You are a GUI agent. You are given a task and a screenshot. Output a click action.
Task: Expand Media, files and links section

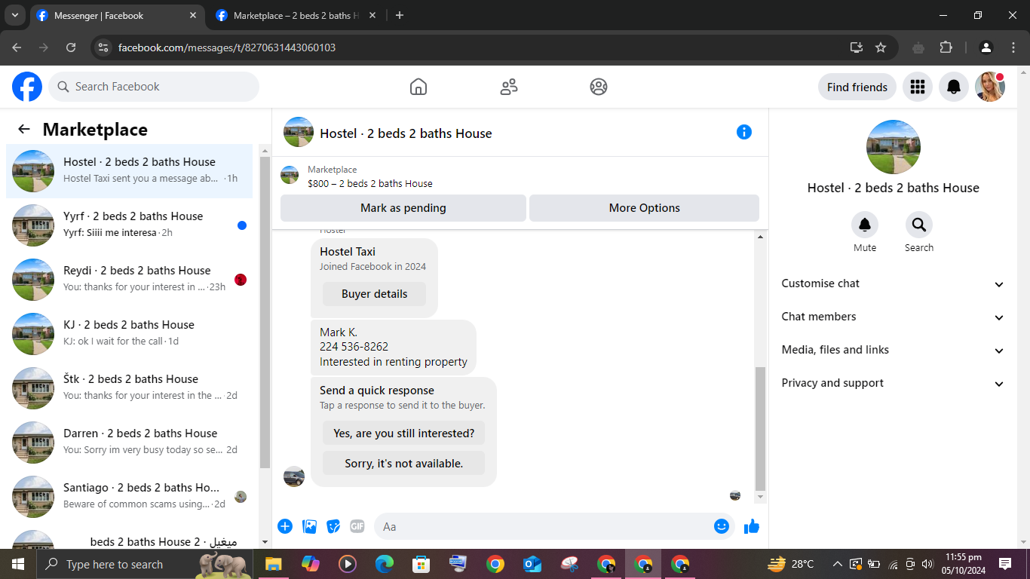pos(893,350)
